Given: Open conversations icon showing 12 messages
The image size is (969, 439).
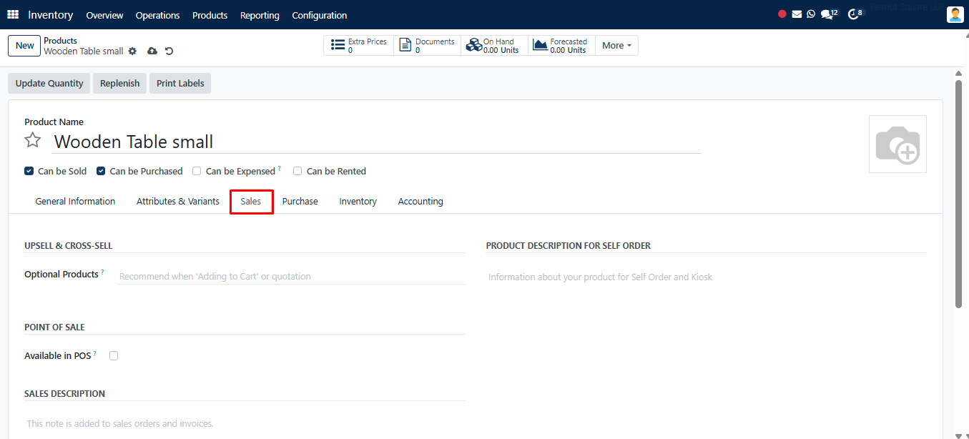Looking at the screenshot, I should point(829,14).
